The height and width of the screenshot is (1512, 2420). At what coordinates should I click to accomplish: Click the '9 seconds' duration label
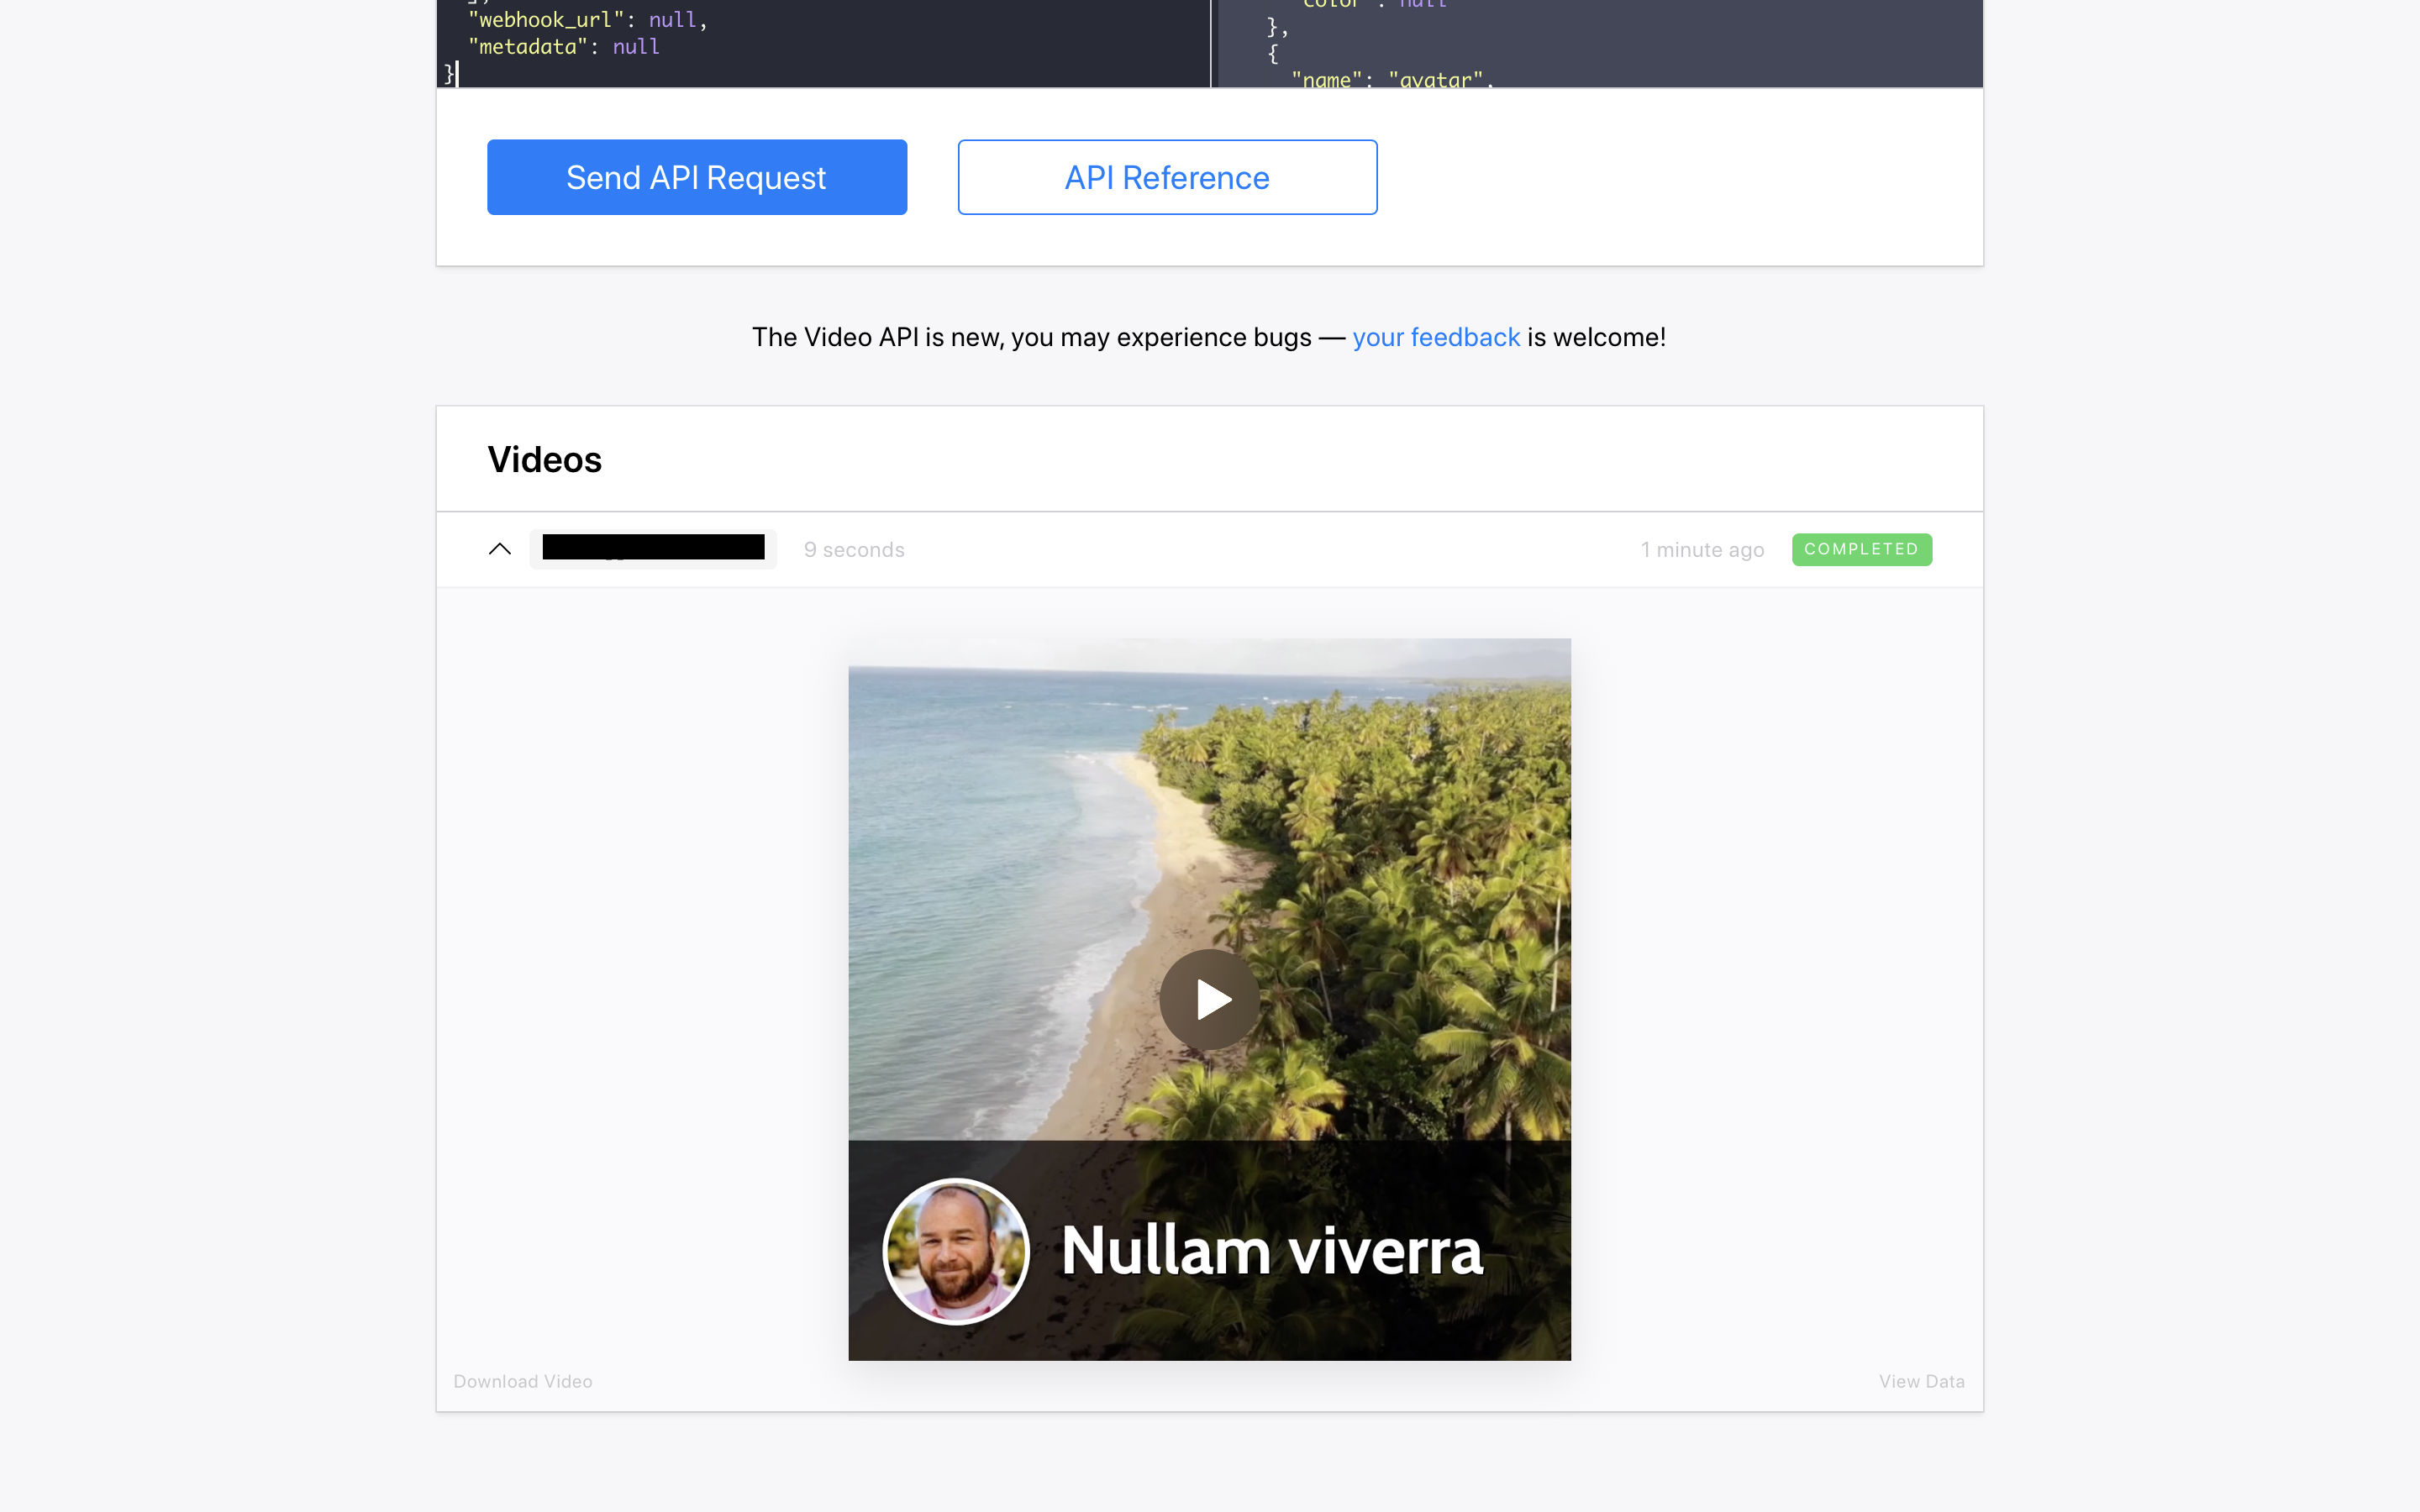click(853, 550)
